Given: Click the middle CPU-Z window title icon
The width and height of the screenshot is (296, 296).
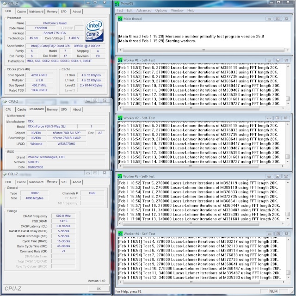Looking at the screenshot, I should point(5,101).
